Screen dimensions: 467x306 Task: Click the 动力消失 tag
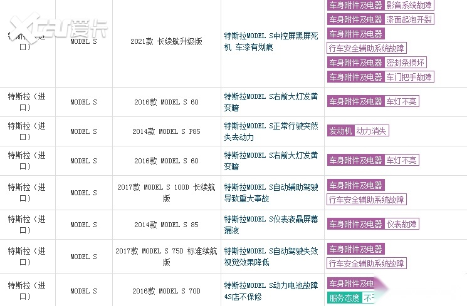(371, 131)
